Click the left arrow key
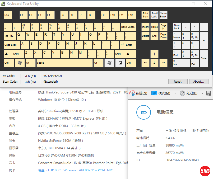 (x=145, y=63)
